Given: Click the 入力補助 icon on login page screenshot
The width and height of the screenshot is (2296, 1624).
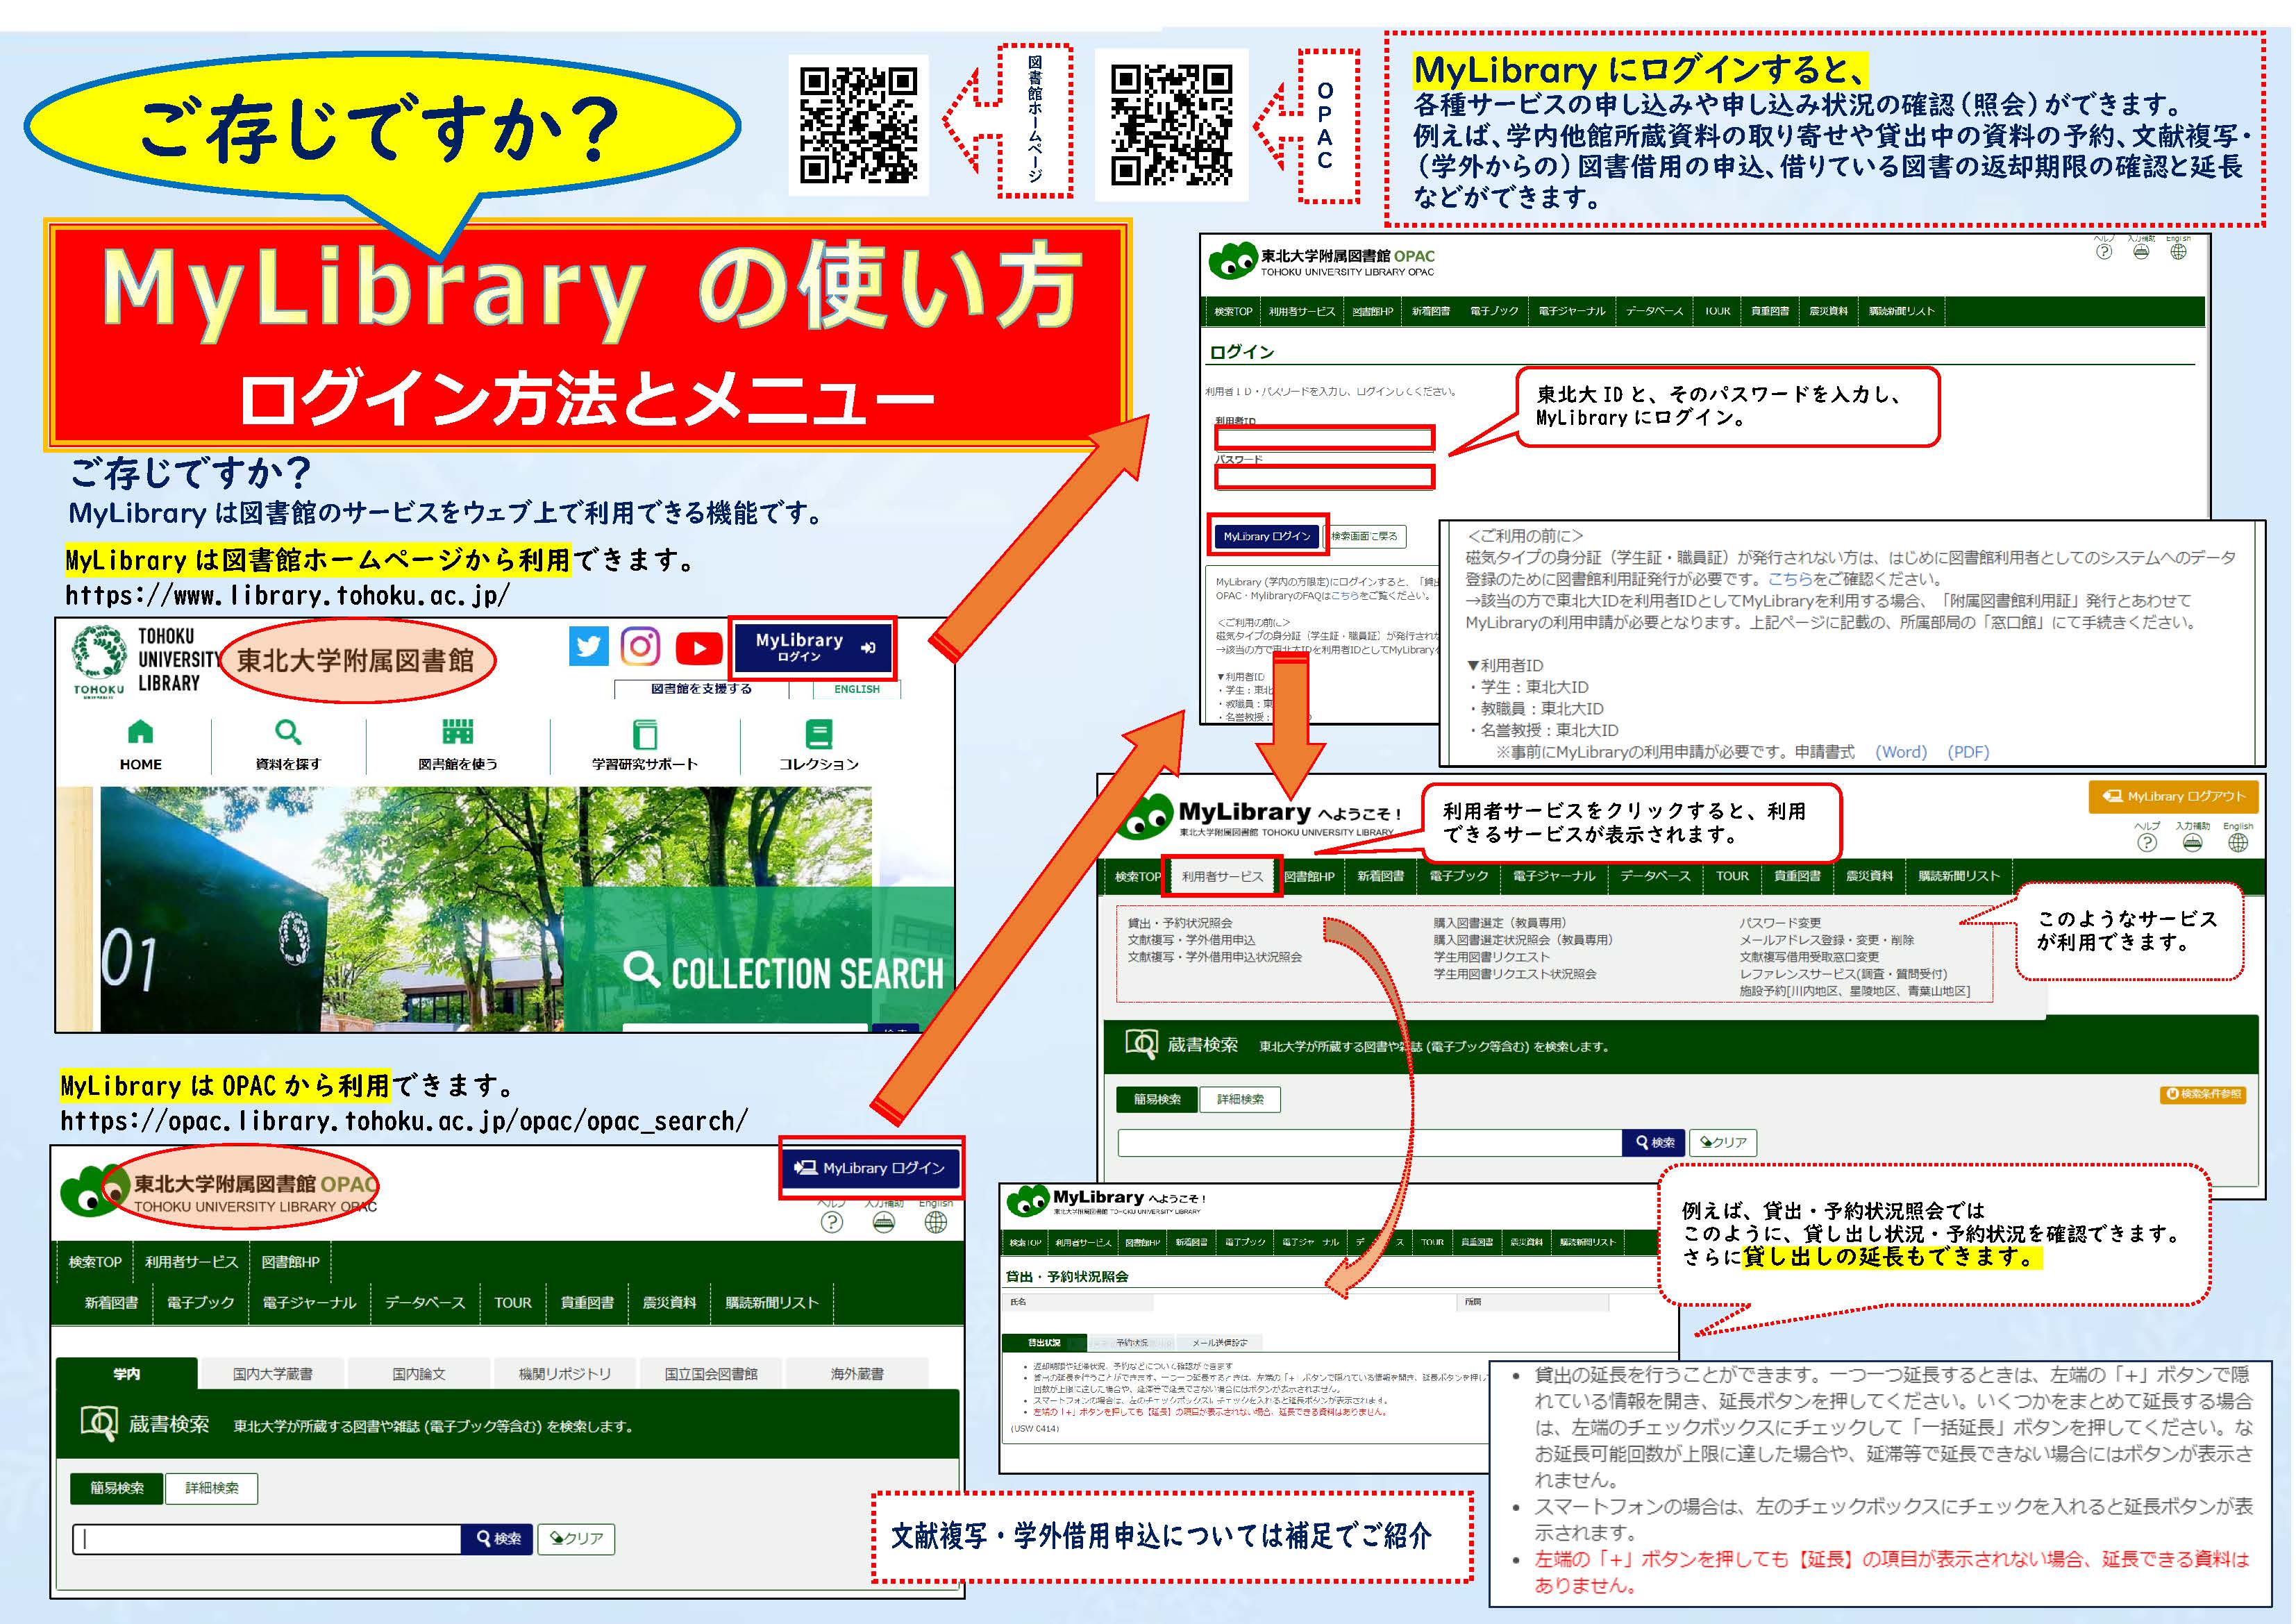Looking at the screenshot, I should pyautogui.click(x=2141, y=252).
